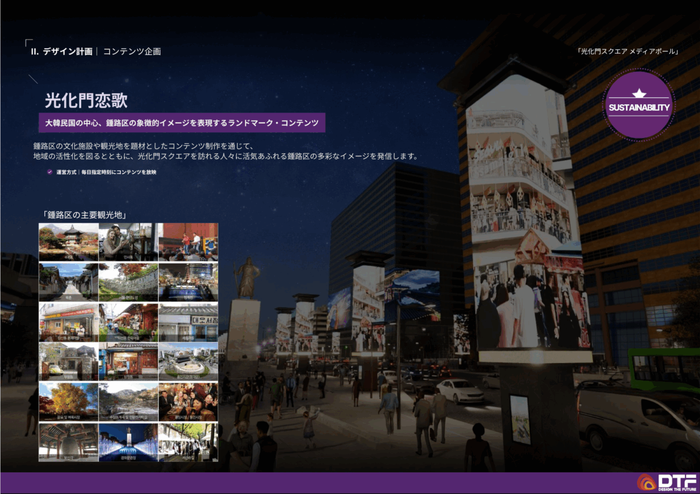Click the large foreground media pole screen
The width and height of the screenshot is (700, 494).
[528, 221]
